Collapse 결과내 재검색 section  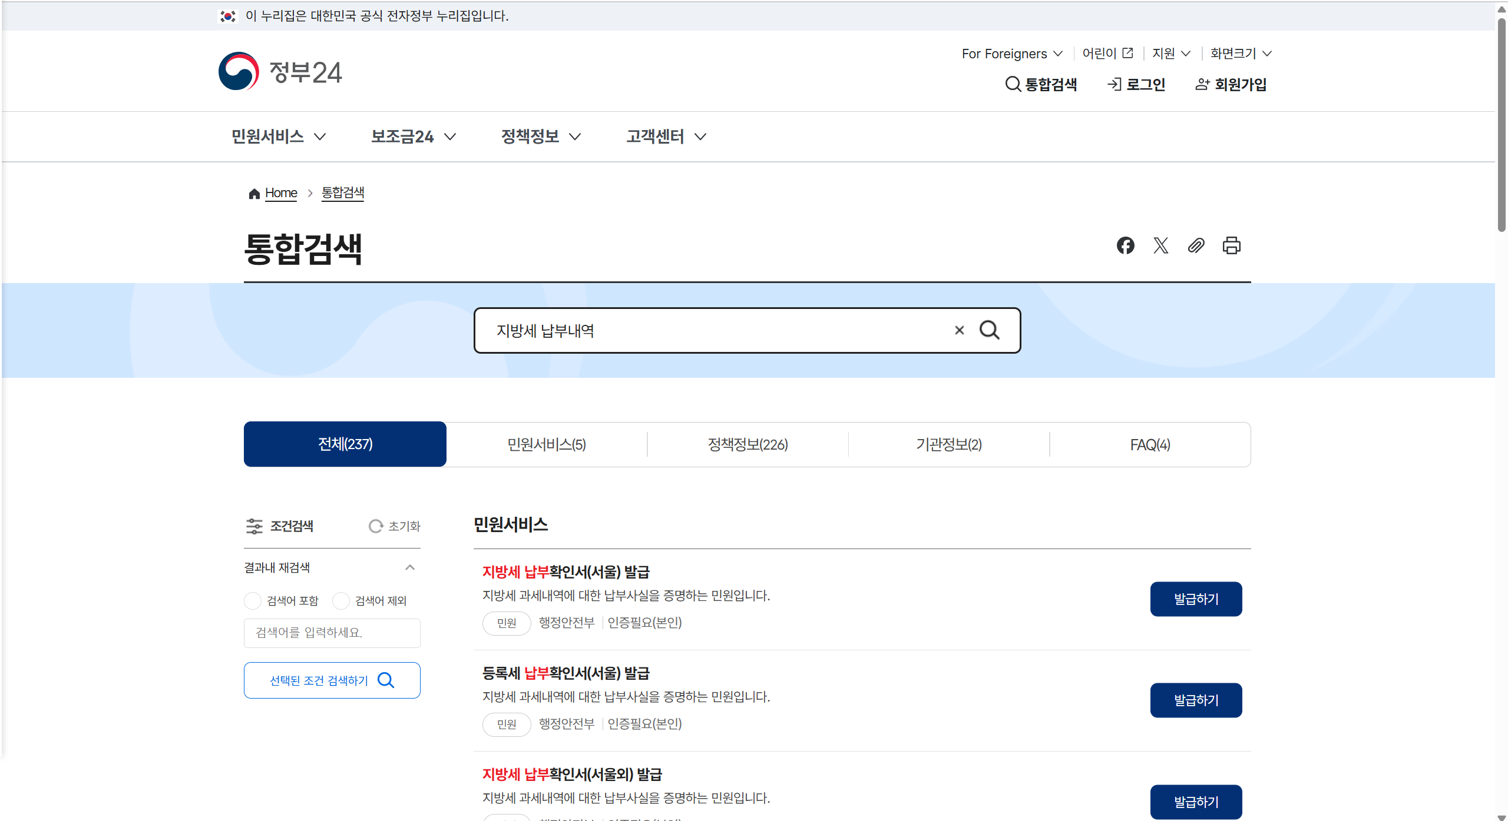coord(410,567)
